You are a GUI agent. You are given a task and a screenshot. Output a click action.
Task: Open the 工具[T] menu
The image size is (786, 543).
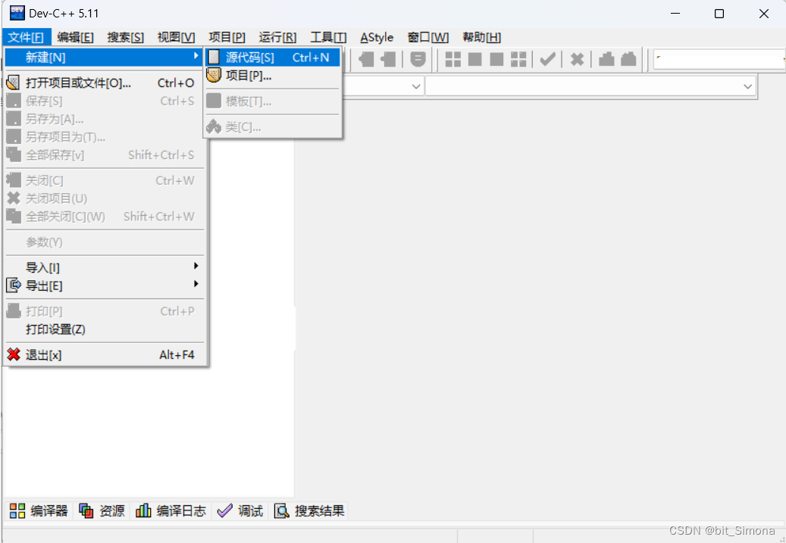pyautogui.click(x=328, y=37)
